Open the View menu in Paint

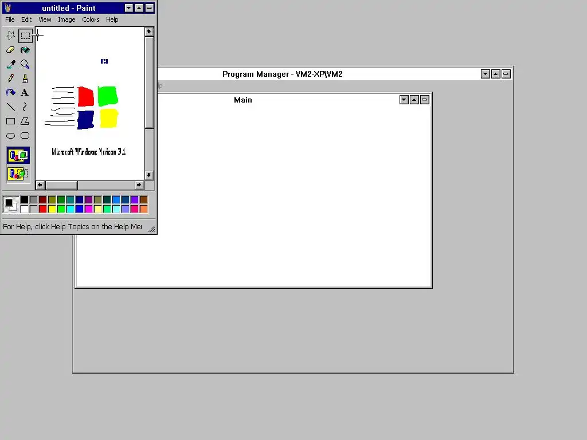coord(45,19)
